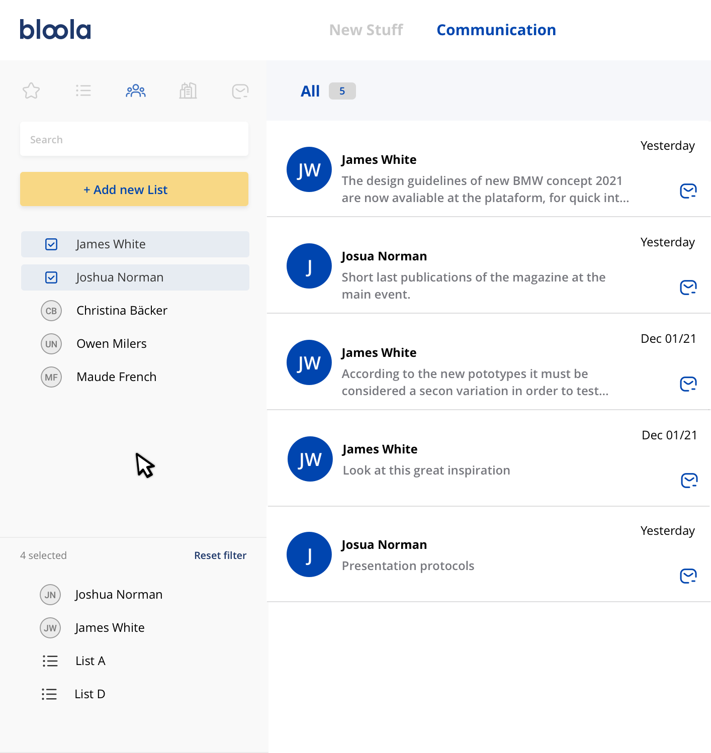Open message According to the new pototypes

click(489, 362)
